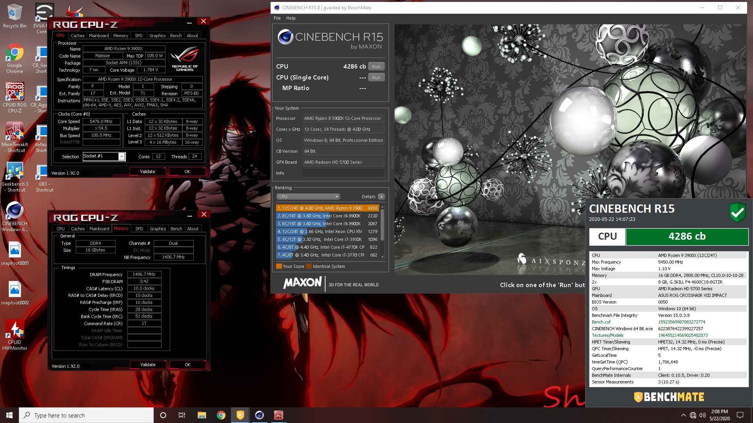Click Validate in top CPU-Z window
The width and height of the screenshot is (753, 423).
147,172
